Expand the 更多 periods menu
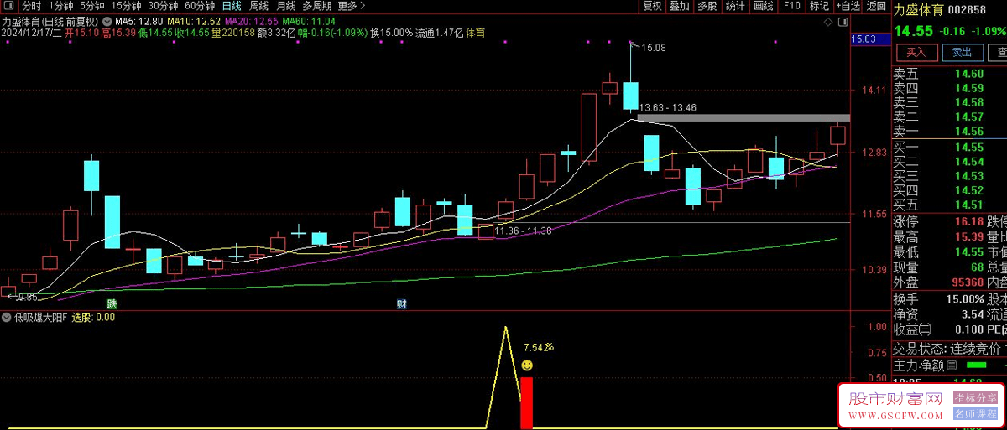Image resolution: width=1007 pixels, height=430 pixels. (352, 5)
